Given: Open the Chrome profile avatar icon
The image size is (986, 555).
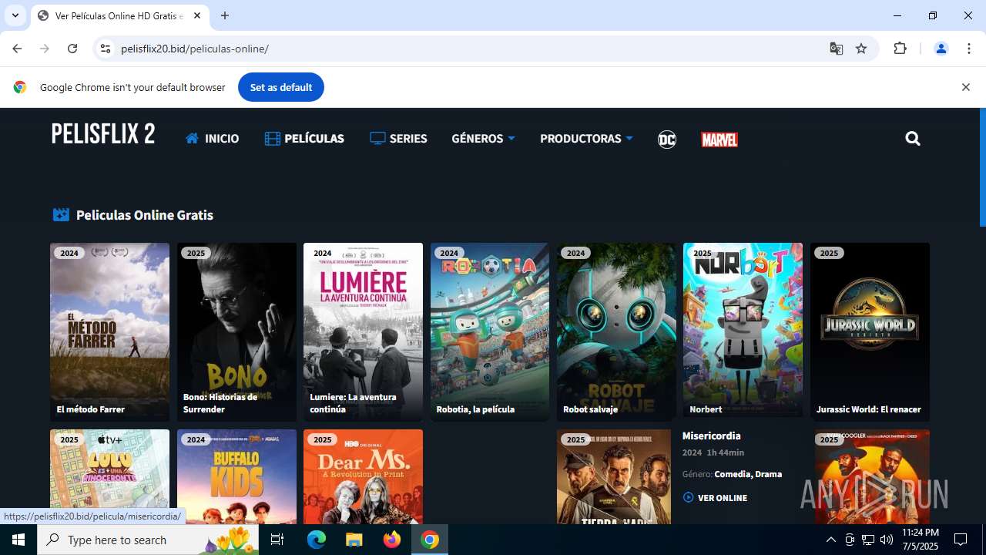Looking at the screenshot, I should [941, 49].
